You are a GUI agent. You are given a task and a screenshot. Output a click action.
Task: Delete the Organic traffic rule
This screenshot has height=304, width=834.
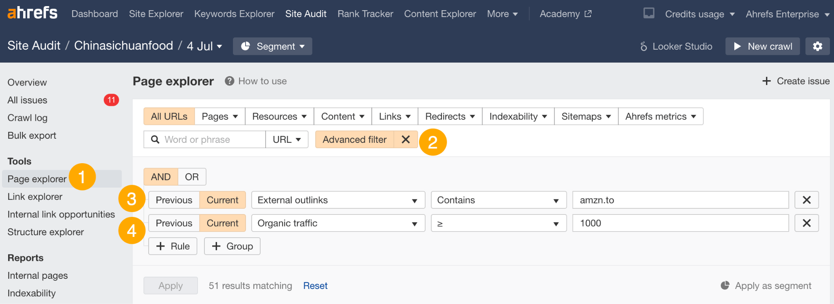tap(806, 223)
